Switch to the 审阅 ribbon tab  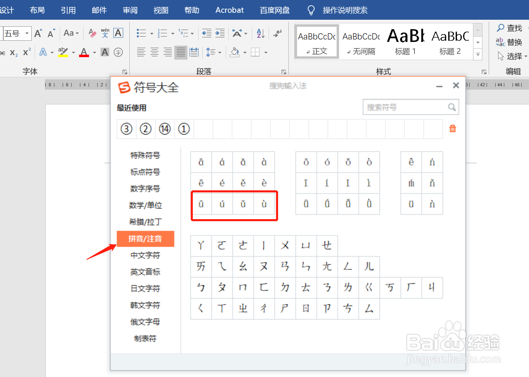click(x=130, y=10)
